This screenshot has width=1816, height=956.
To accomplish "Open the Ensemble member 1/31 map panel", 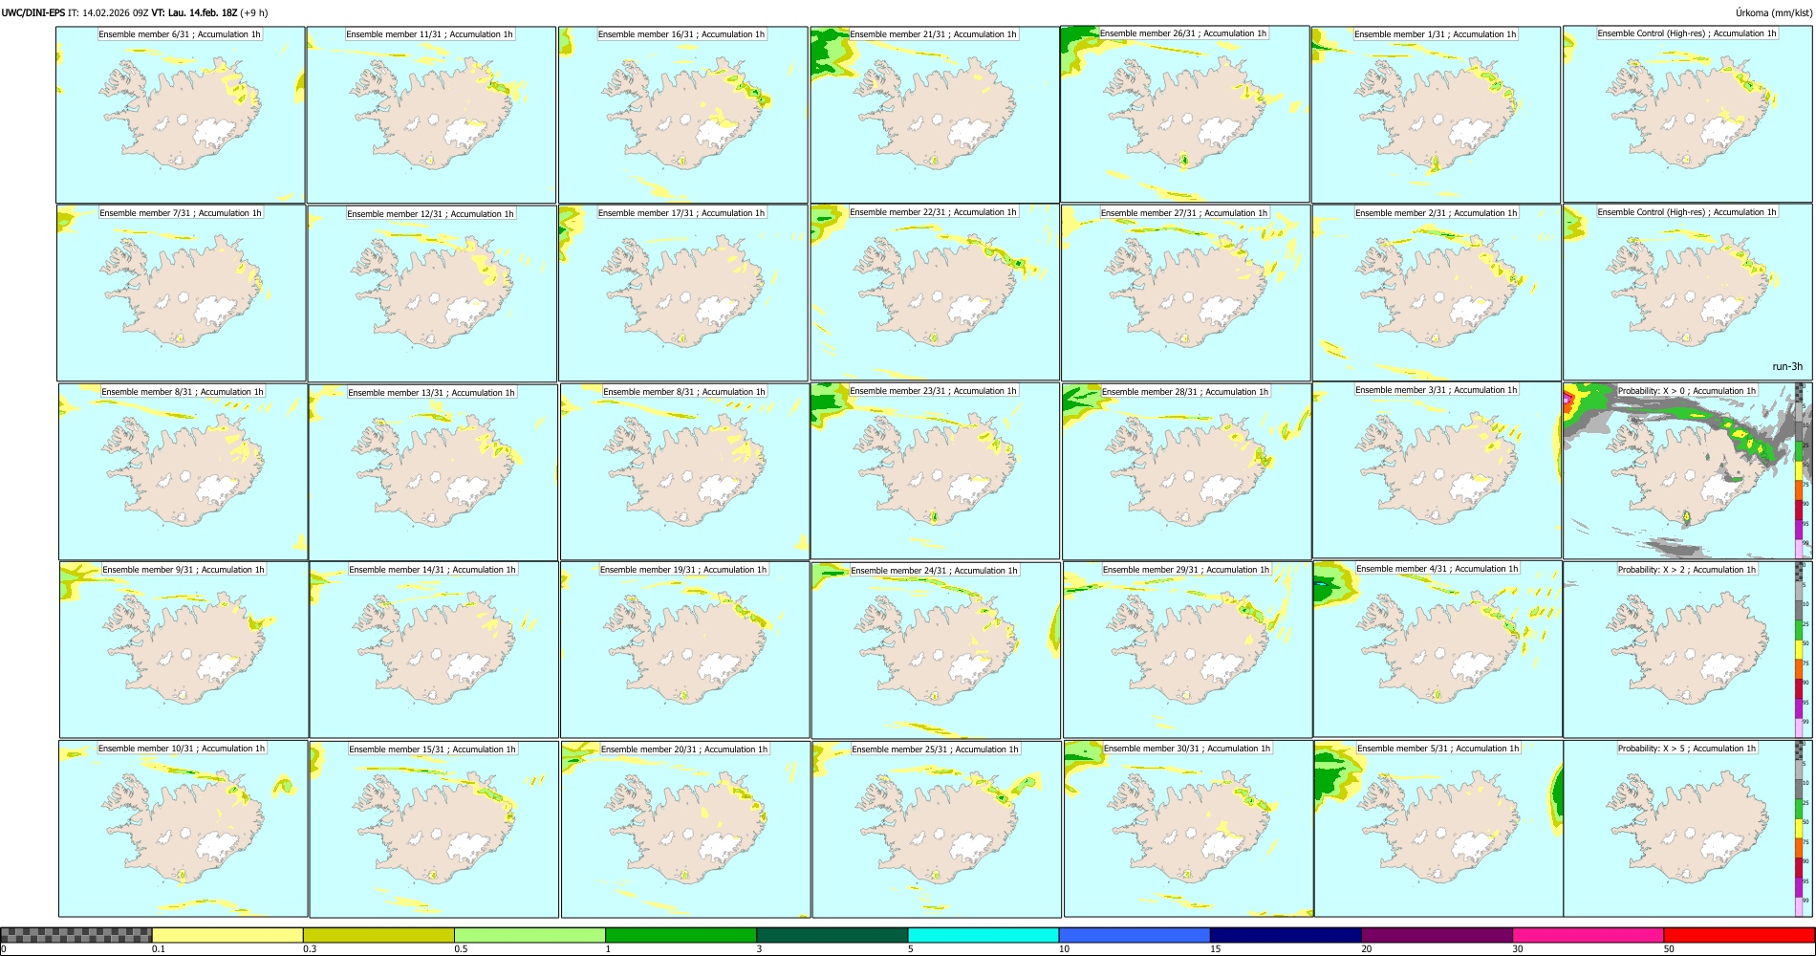I will coord(1437,115).
